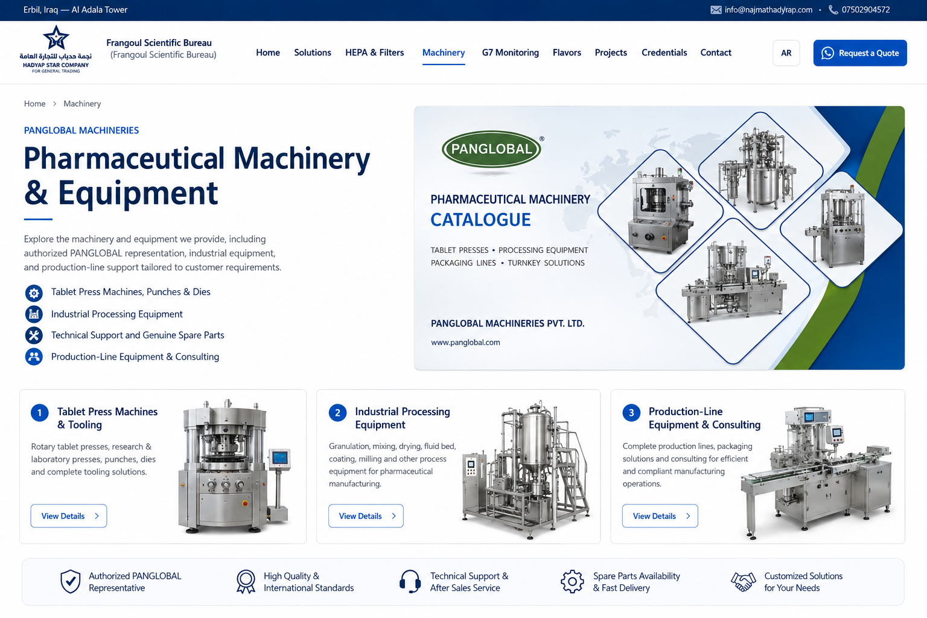Screen dimensions: 927x618
Task: Click the number 2 badge on Industrial Processing card
Action: click(x=337, y=413)
